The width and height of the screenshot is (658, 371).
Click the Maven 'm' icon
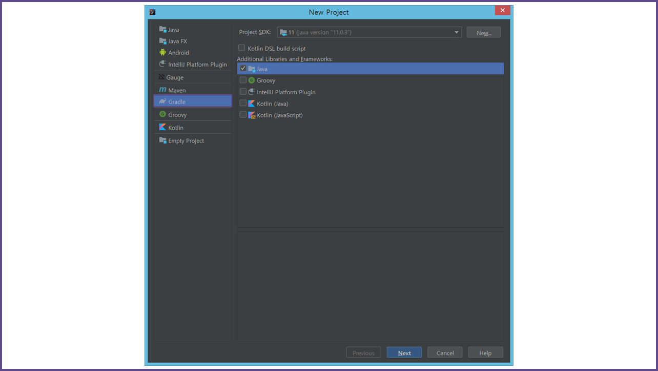click(x=162, y=90)
